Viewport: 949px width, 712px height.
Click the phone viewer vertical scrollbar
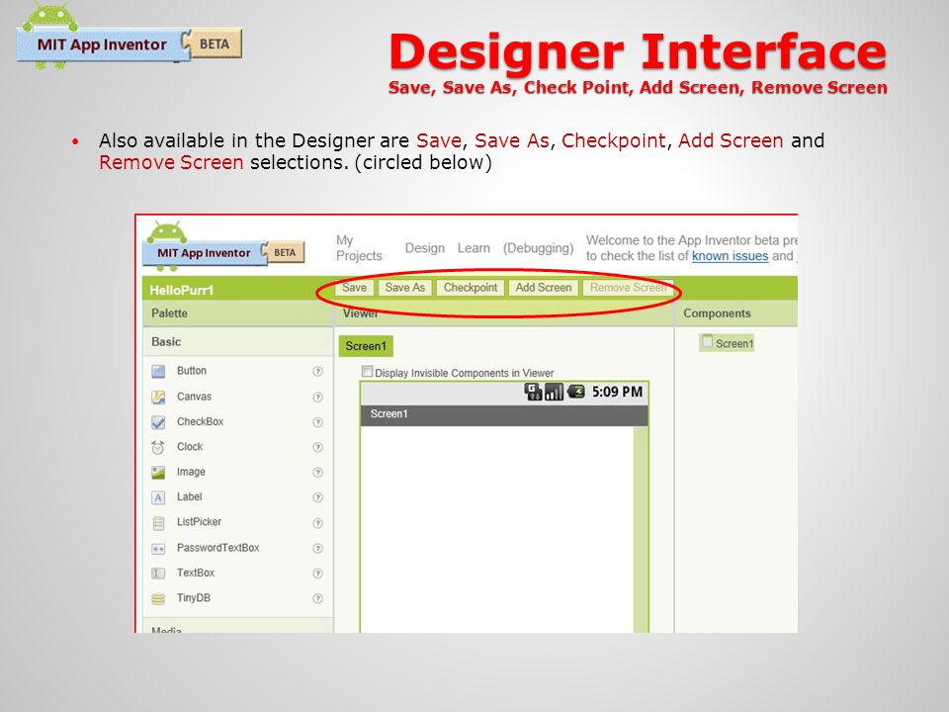tap(641, 529)
